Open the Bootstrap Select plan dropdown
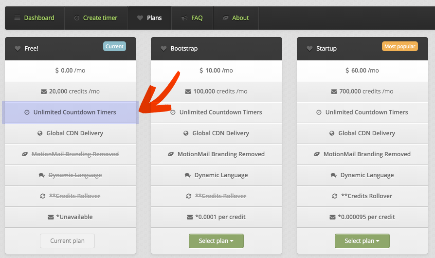 click(216, 241)
